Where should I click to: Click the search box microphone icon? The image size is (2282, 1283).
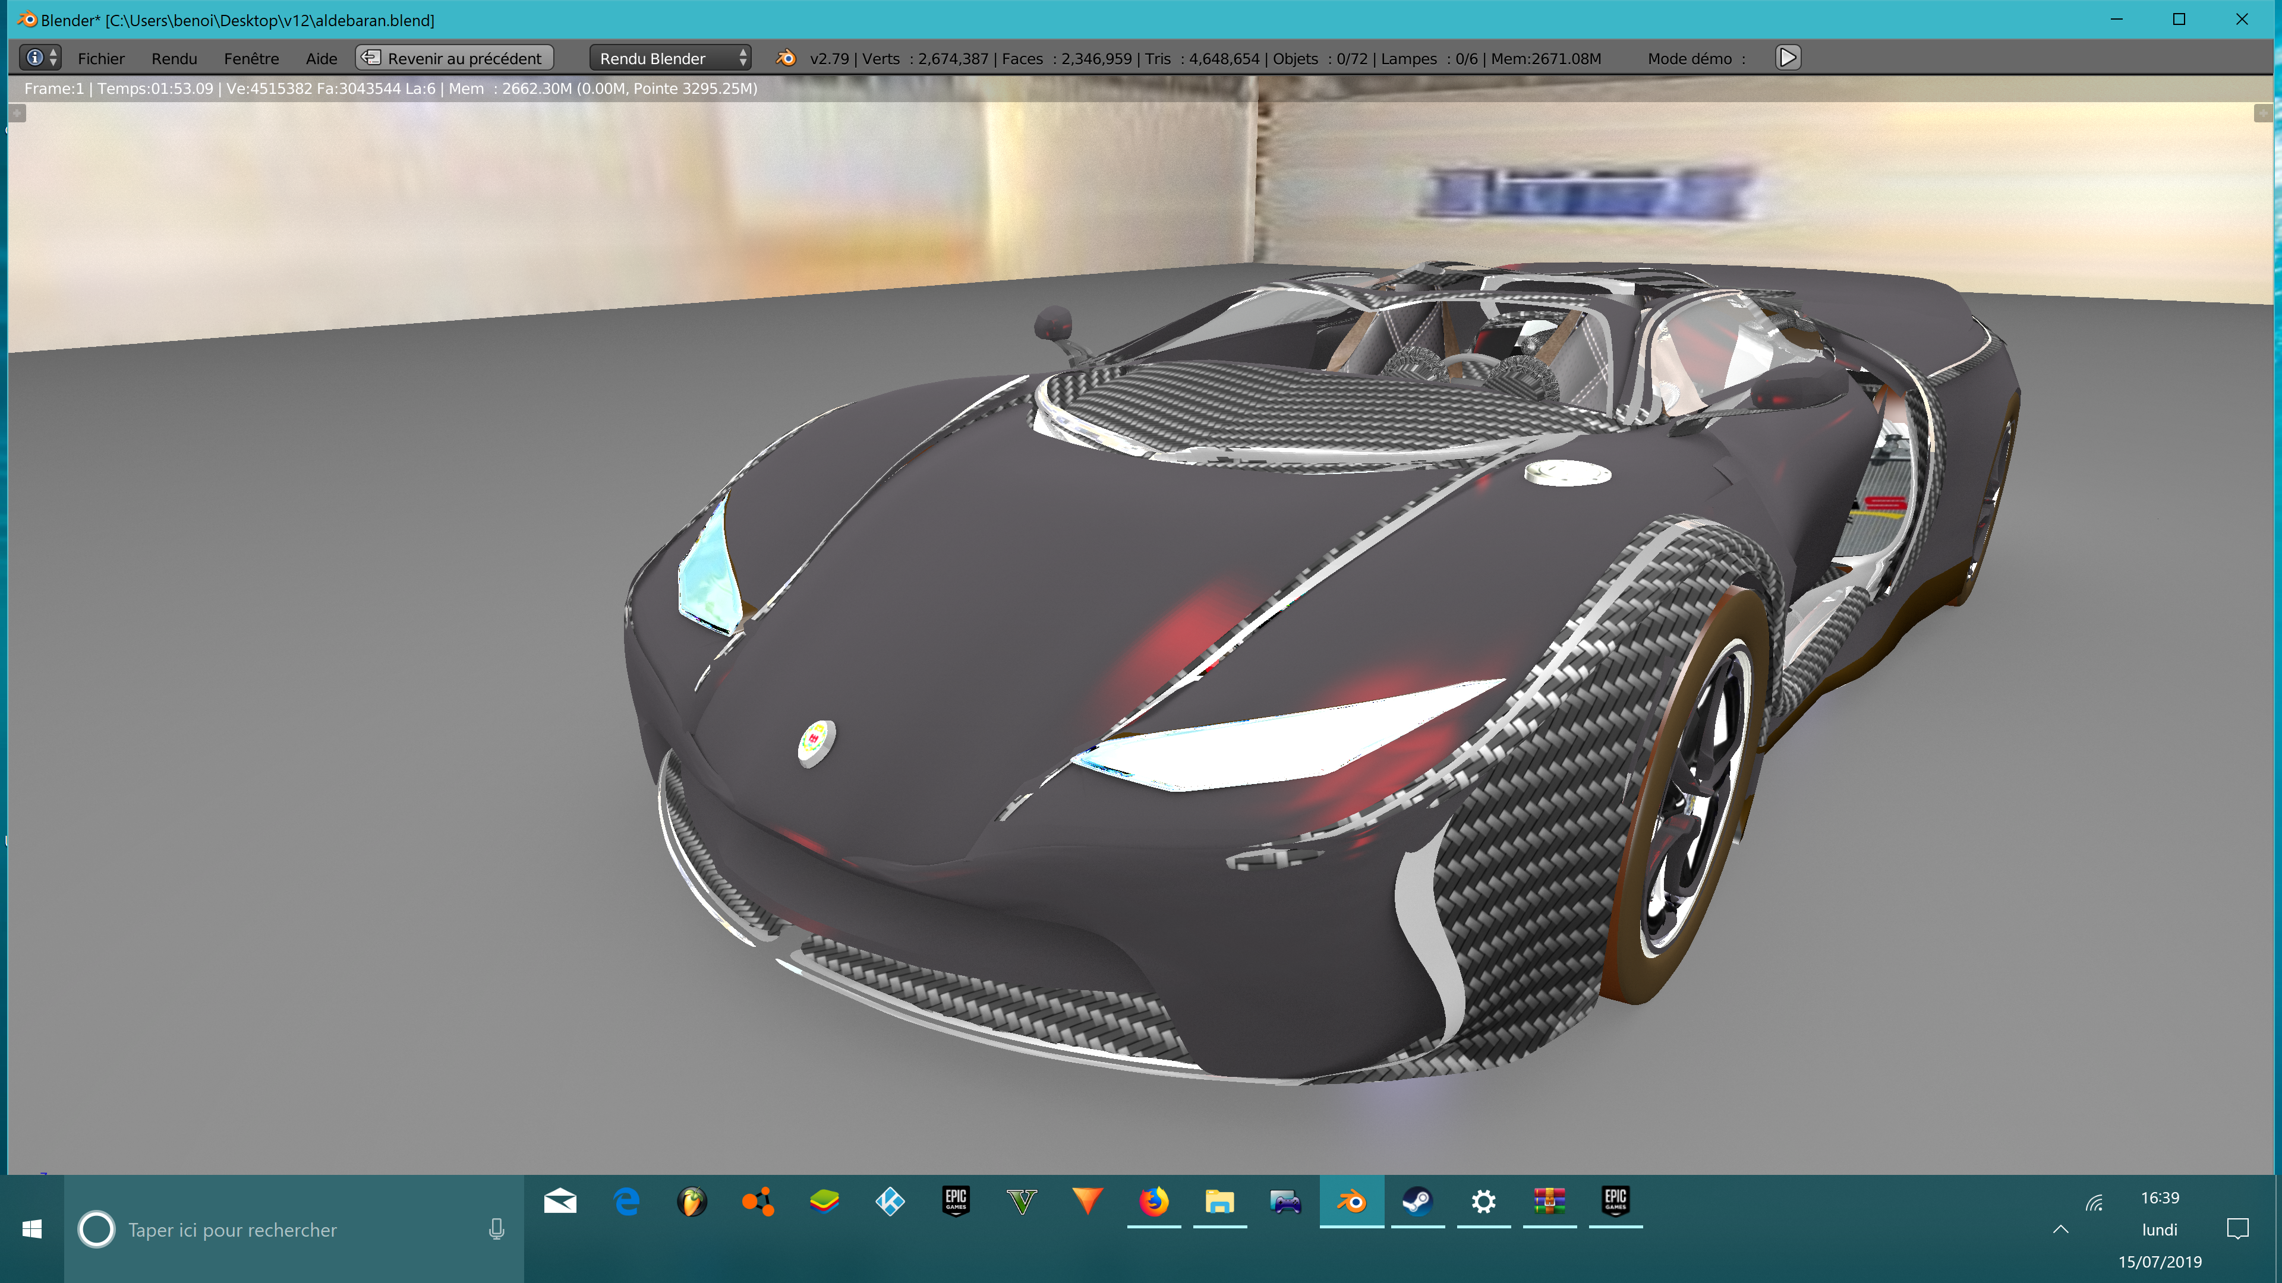point(496,1229)
